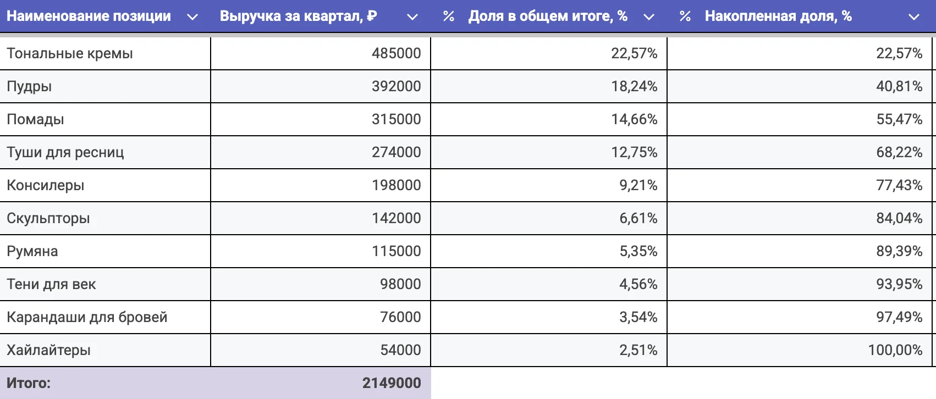This screenshot has width=936, height=399.
Task: Open the "Доля в общем итоге" column dropdown chevron
Action: point(649,17)
